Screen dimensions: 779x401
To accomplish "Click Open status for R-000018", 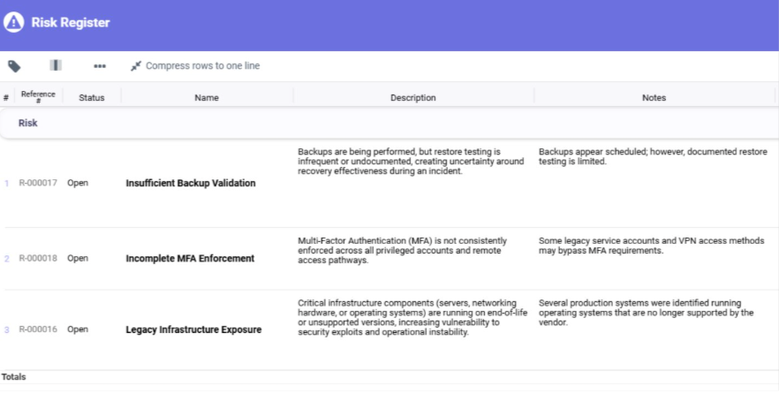I will click(78, 259).
